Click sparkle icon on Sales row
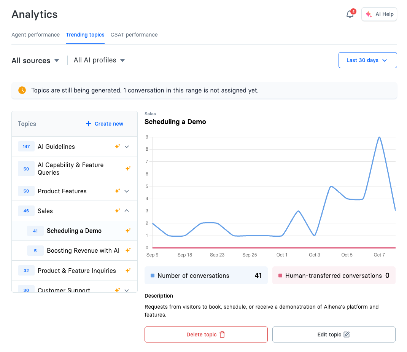 click(117, 210)
